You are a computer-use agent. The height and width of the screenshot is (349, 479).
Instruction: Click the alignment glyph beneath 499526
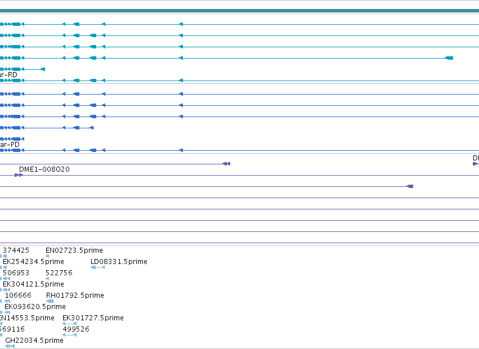[x=70, y=335]
